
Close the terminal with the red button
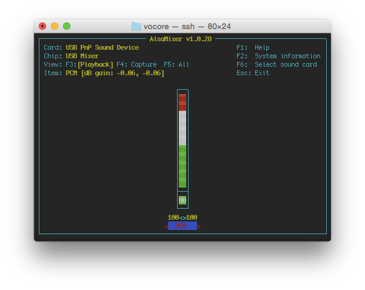pos(42,26)
